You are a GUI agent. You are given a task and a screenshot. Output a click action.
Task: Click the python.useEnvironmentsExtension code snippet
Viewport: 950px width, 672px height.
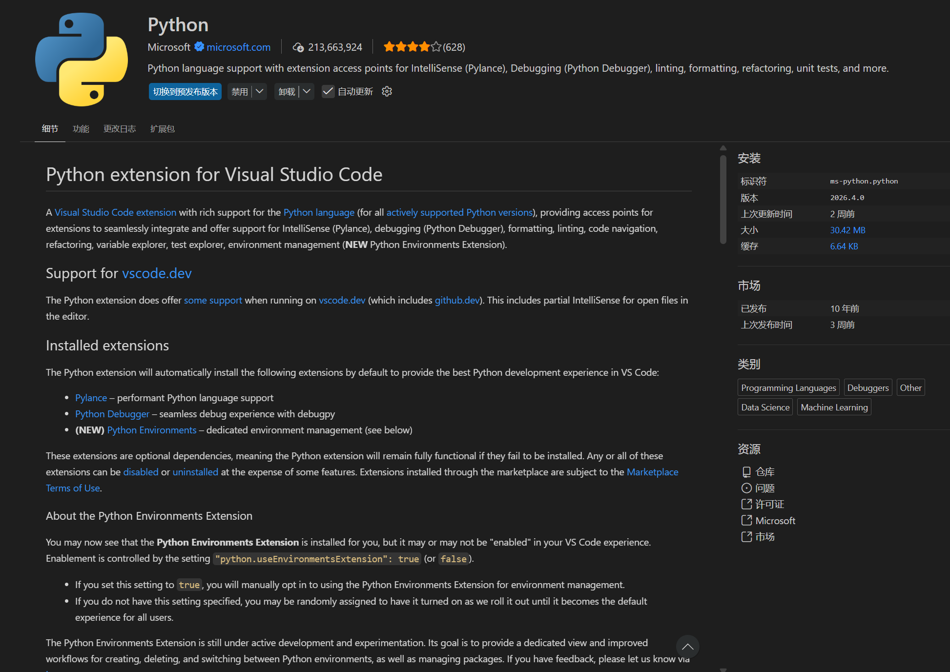(317, 559)
